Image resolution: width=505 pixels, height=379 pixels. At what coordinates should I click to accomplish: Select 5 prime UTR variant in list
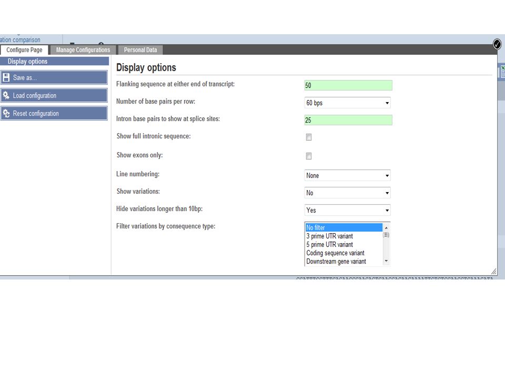tap(344, 245)
